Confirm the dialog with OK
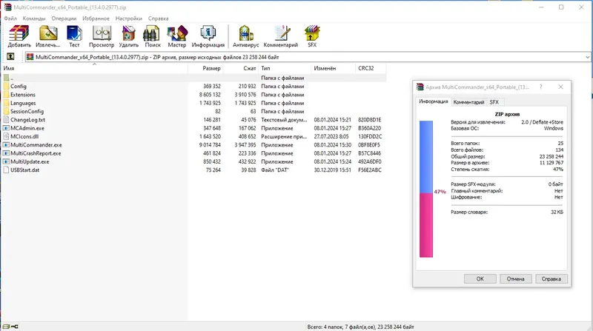593x331 pixels. [x=480, y=279]
